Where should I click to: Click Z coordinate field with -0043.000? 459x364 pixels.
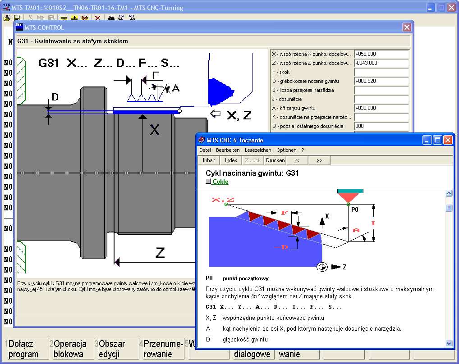[x=381, y=63]
